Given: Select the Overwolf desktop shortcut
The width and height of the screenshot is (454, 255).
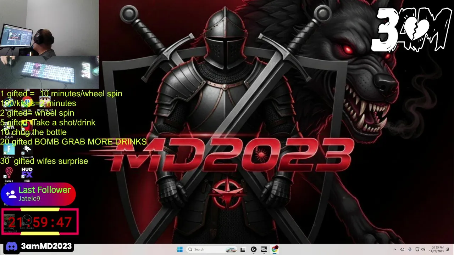Looking at the screenshot, I should pyautogui.click(x=27, y=152).
